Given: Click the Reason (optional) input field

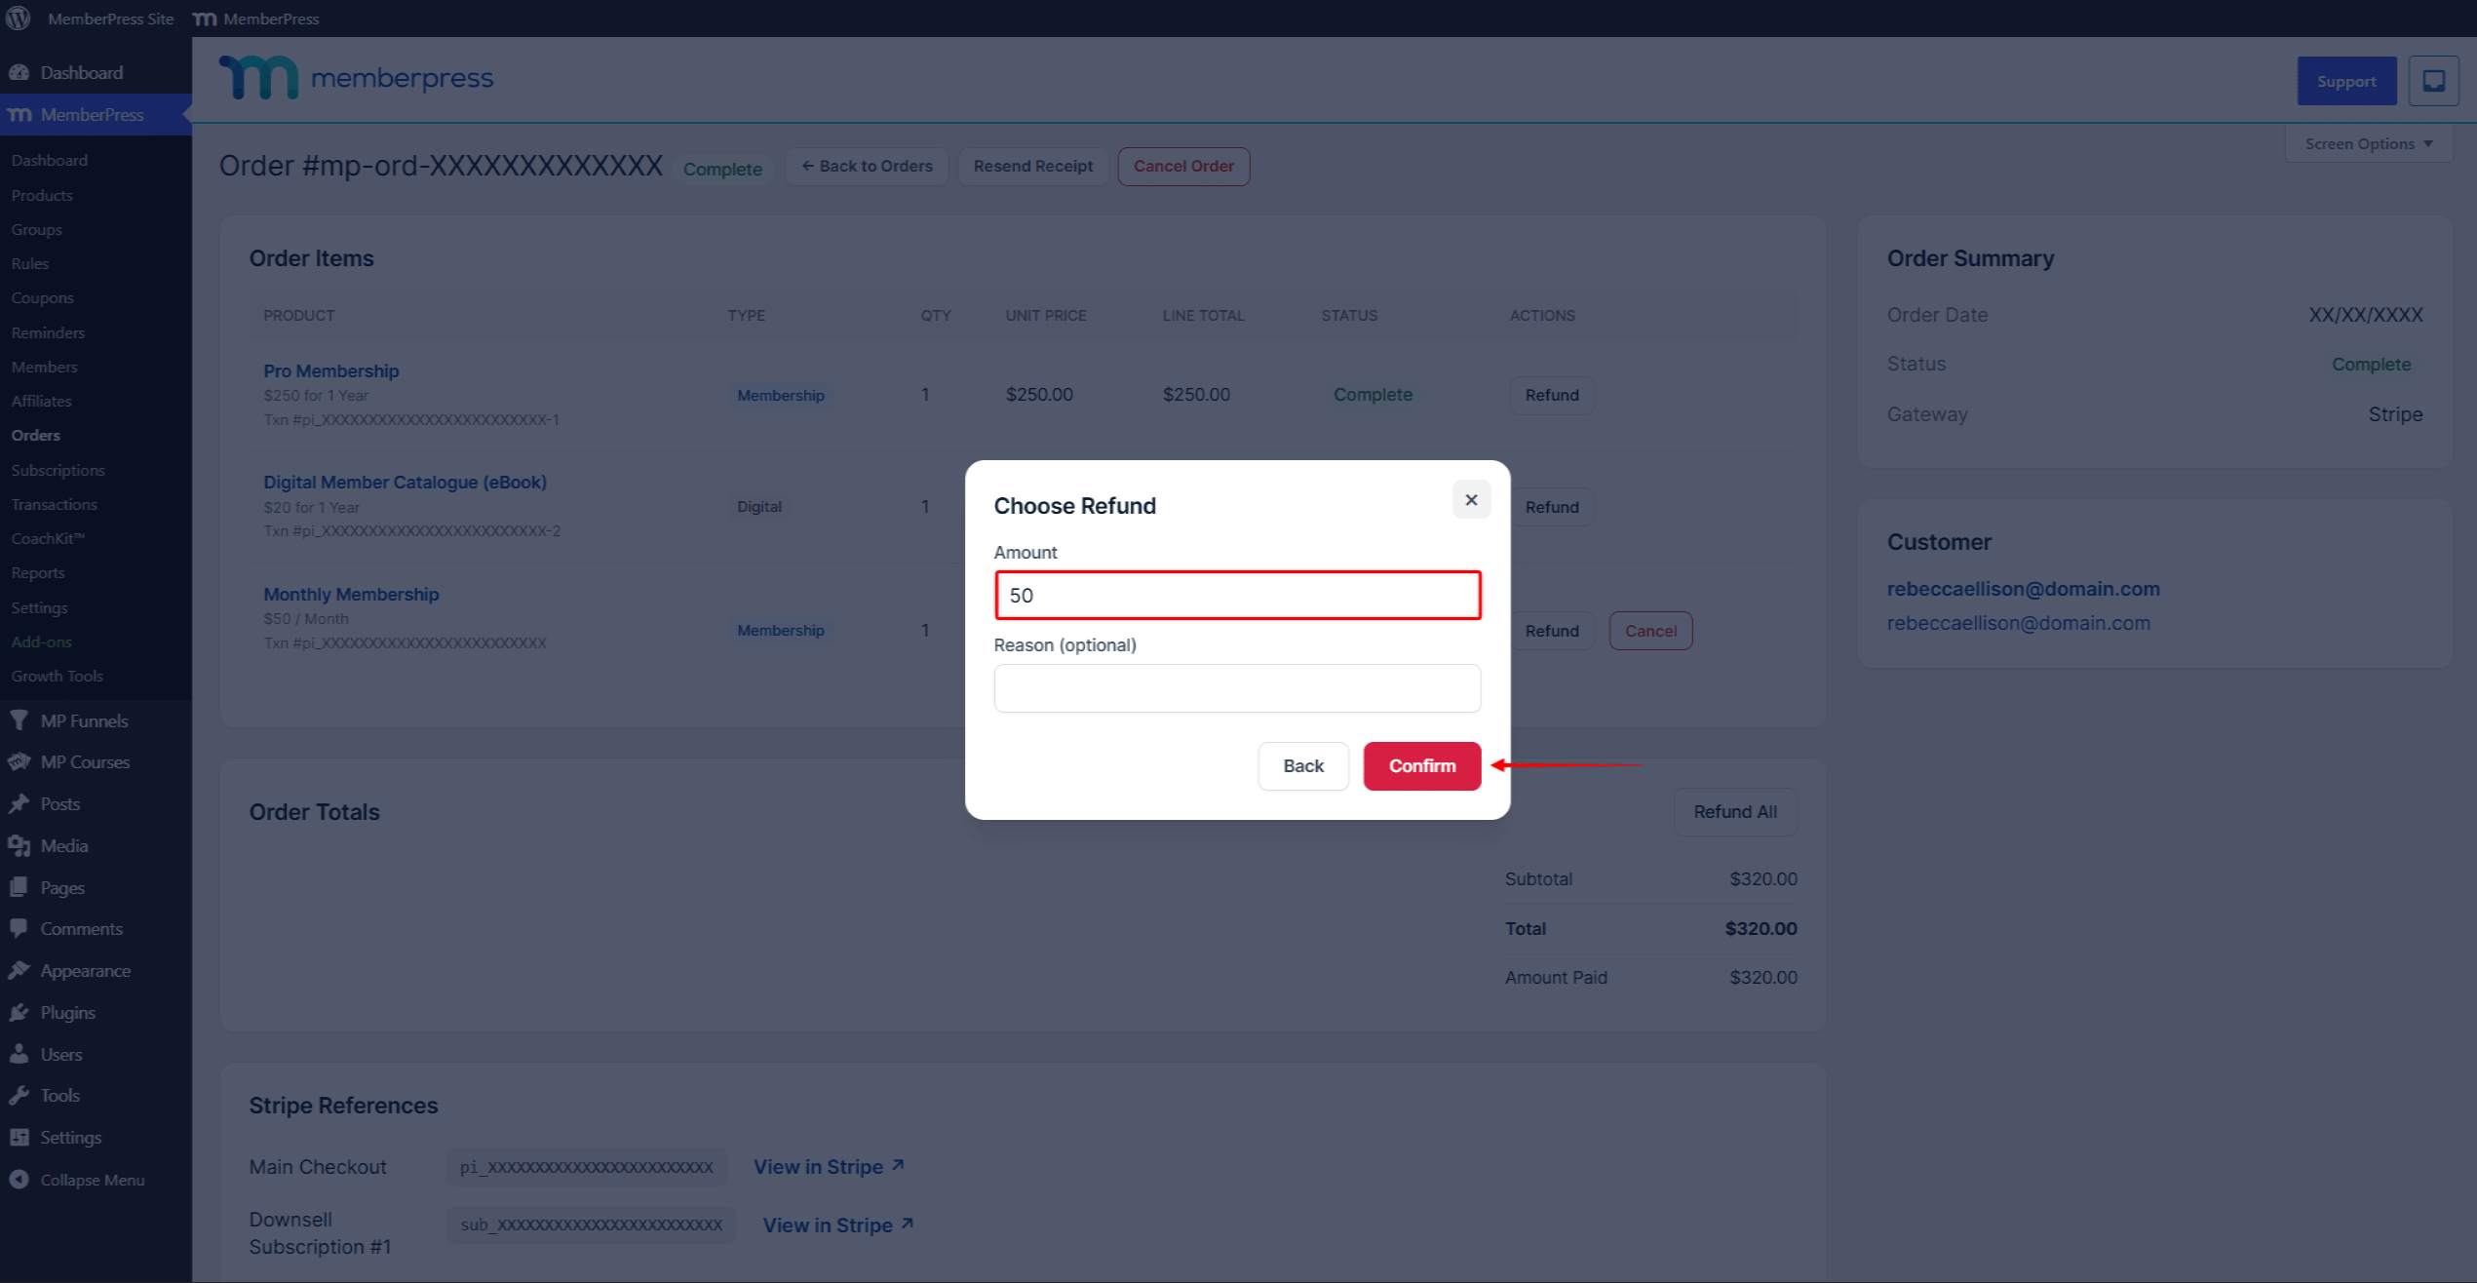Looking at the screenshot, I should [x=1237, y=688].
